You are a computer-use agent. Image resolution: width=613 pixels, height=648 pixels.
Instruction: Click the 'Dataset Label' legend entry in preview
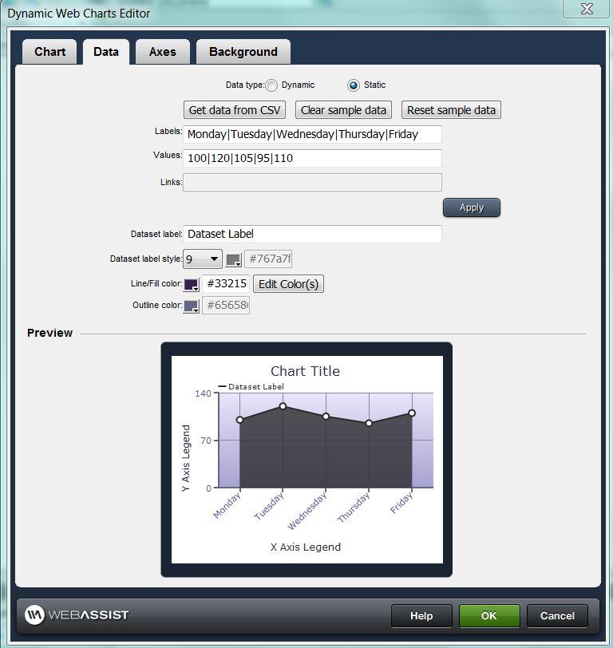pos(251,387)
